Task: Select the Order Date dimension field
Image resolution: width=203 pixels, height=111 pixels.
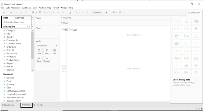Action: 11,47
